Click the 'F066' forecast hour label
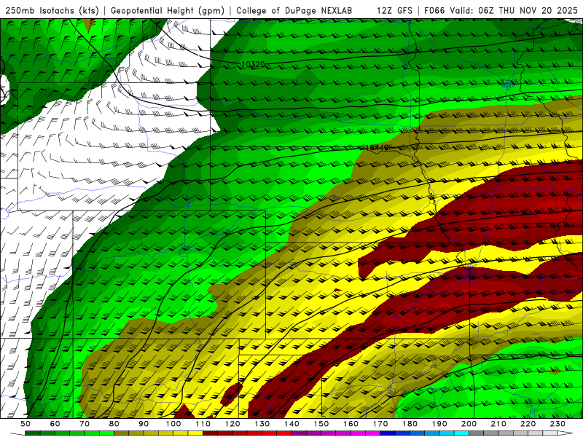 (434, 10)
